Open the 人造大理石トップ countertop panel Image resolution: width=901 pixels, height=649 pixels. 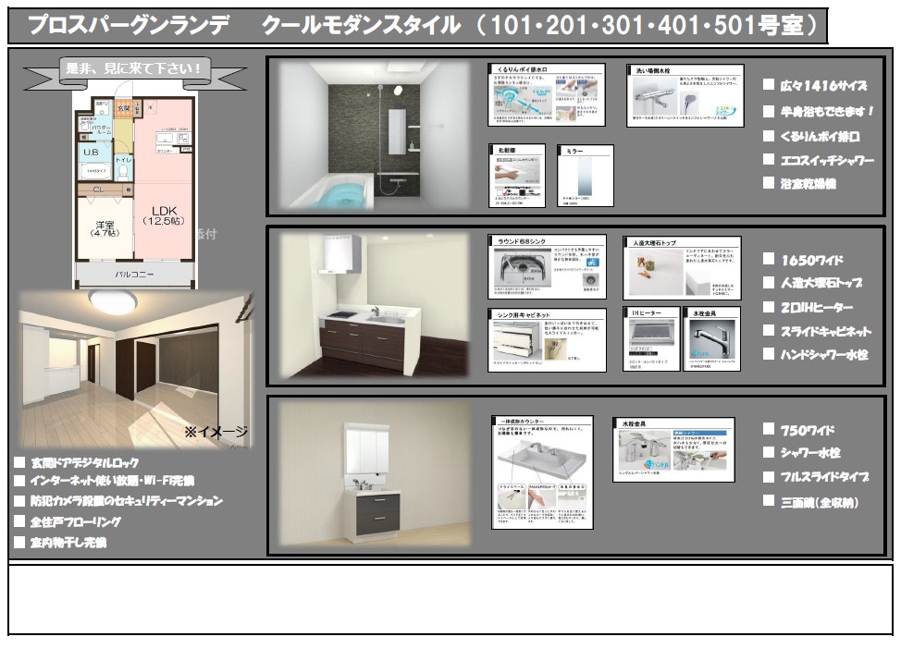click(x=681, y=266)
